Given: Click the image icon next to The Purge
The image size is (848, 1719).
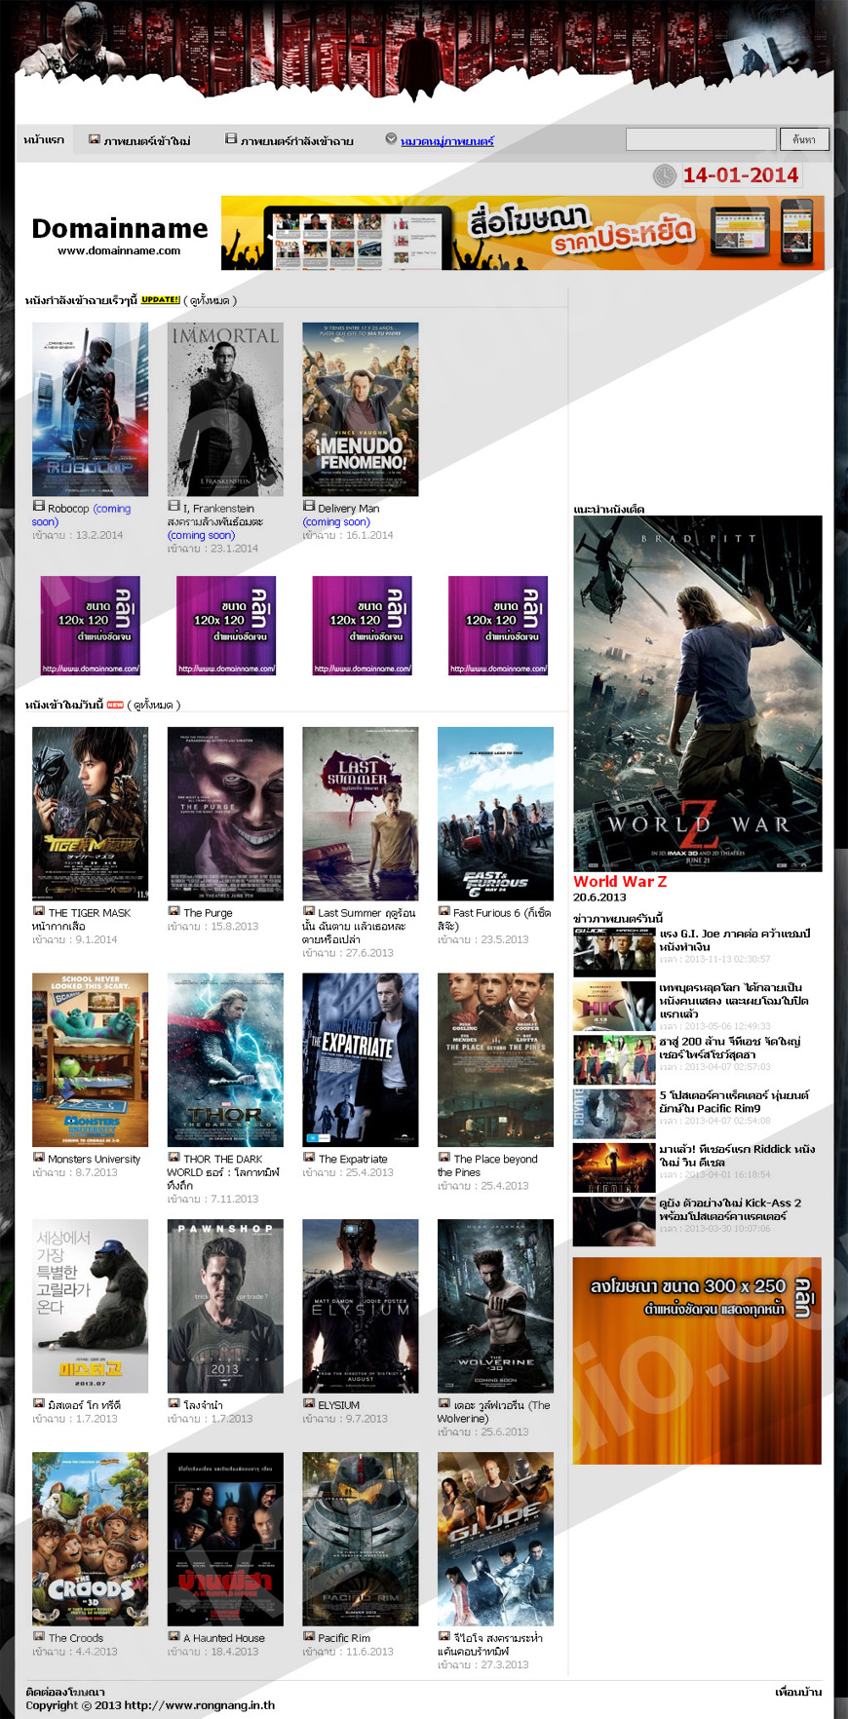Looking at the screenshot, I should 173,911.
